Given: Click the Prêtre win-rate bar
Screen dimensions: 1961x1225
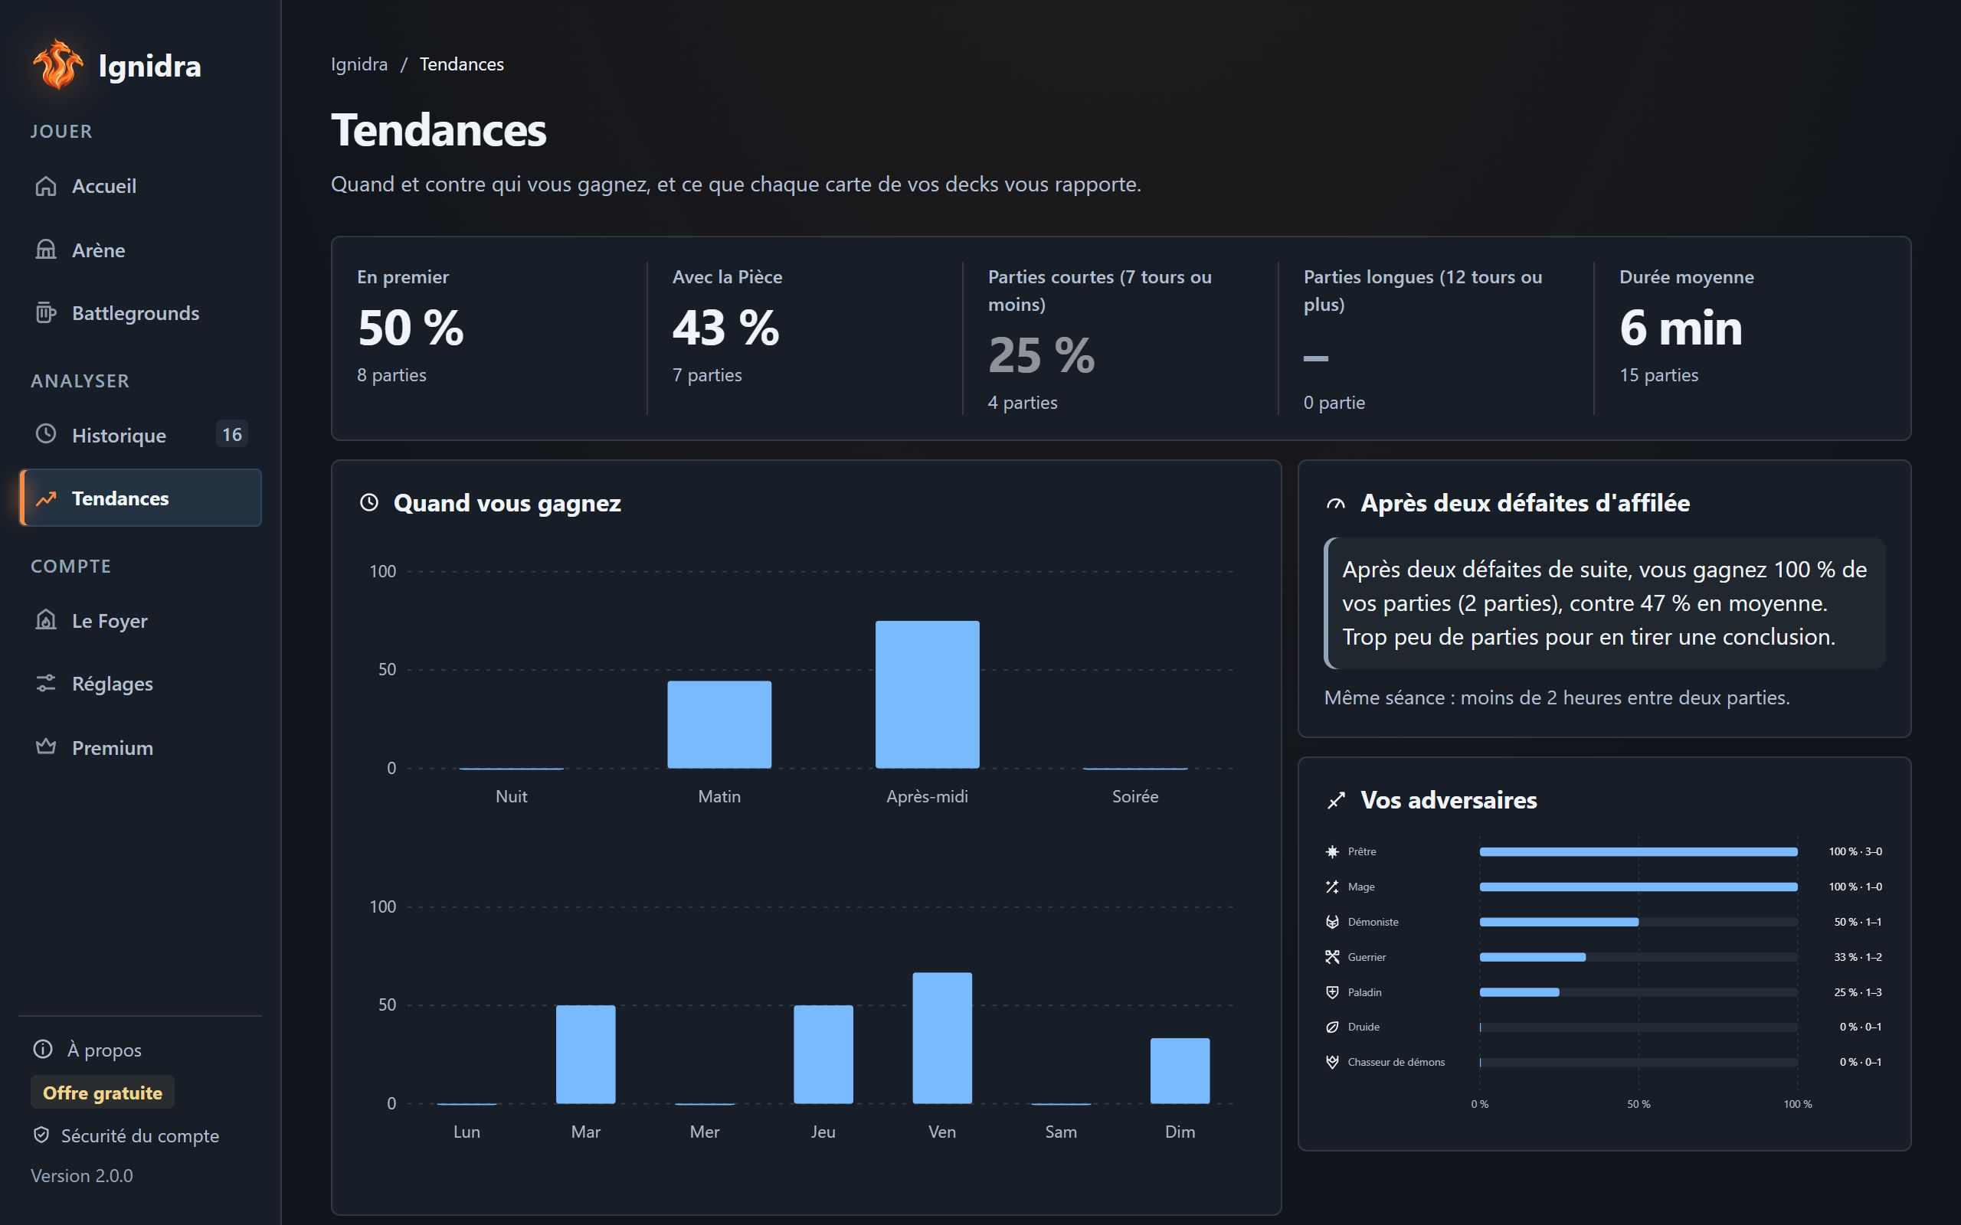Looking at the screenshot, I should pyautogui.click(x=1639, y=851).
